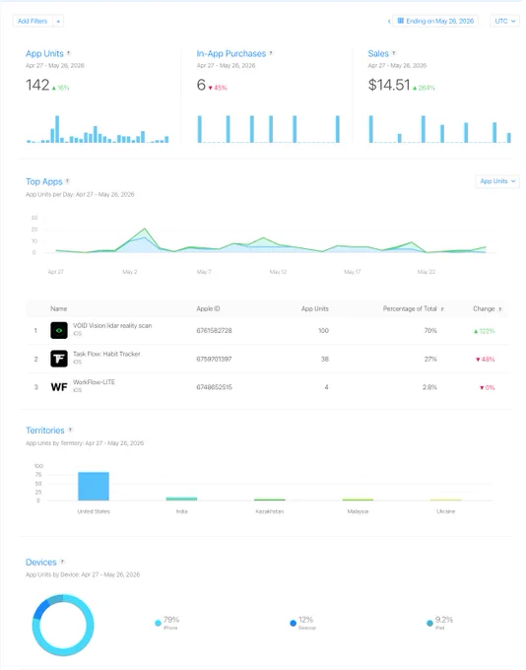Click the help icon beside Devices

(x=62, y=562)
